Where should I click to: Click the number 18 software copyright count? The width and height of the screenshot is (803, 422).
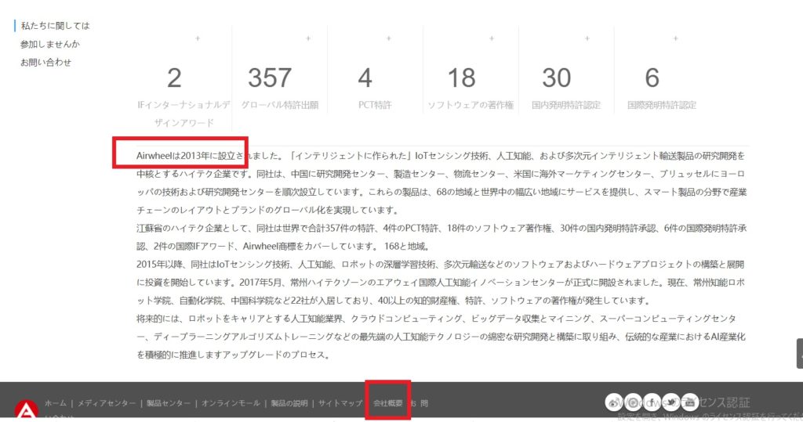461,78
